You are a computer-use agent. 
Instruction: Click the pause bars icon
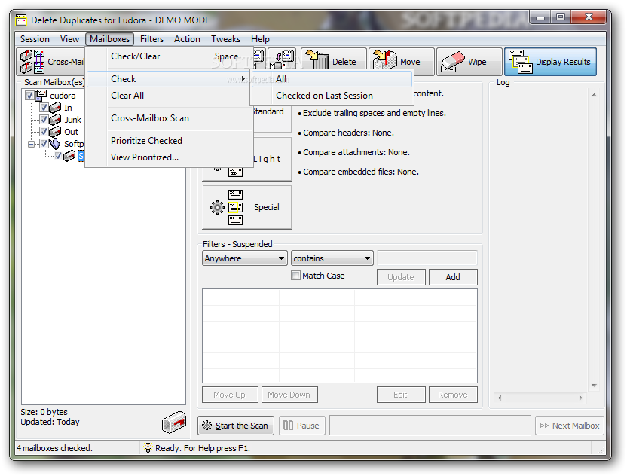pyautogui.click(x=288, y=426)
